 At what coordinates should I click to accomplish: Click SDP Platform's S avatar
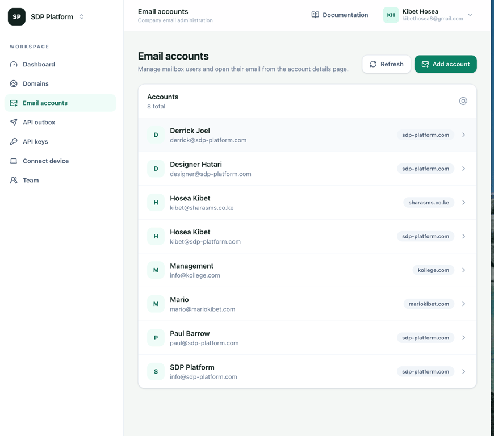click(156, 371)
